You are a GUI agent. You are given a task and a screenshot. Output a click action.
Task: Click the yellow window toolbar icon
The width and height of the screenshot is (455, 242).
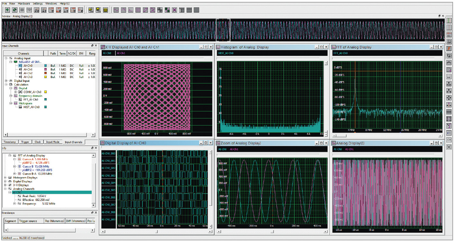(105, 10)
